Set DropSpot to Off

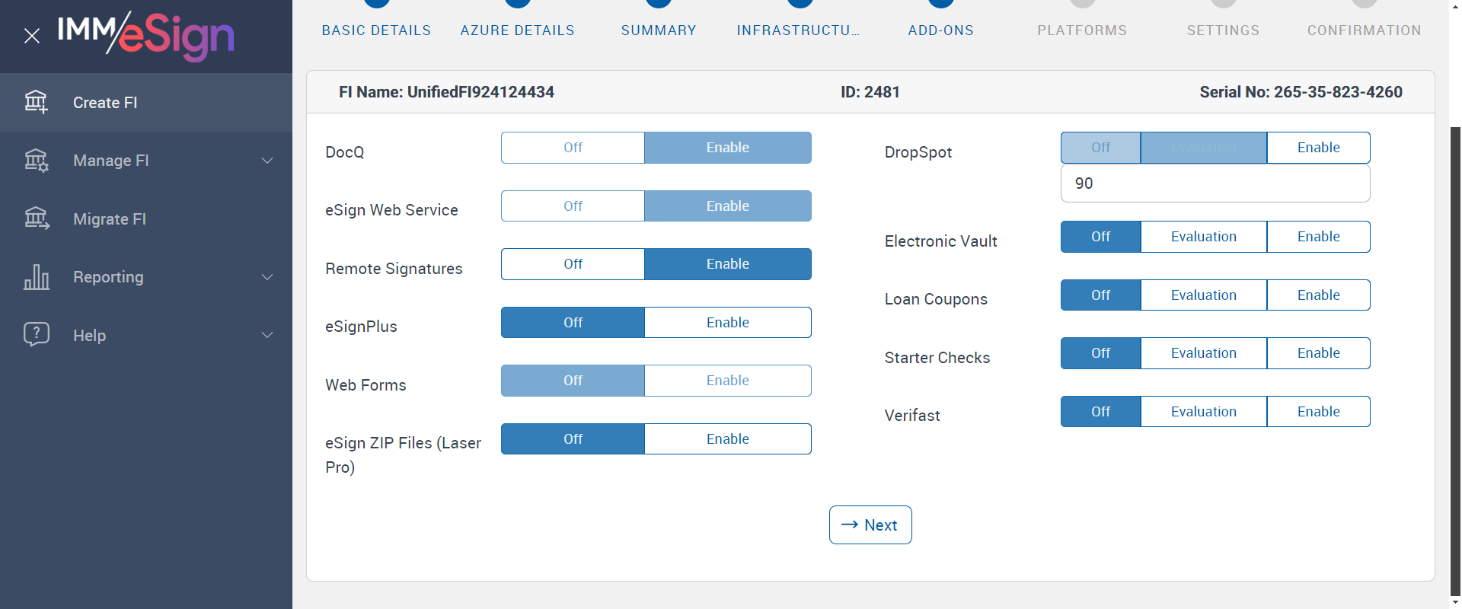click(x=1101, y=148)
